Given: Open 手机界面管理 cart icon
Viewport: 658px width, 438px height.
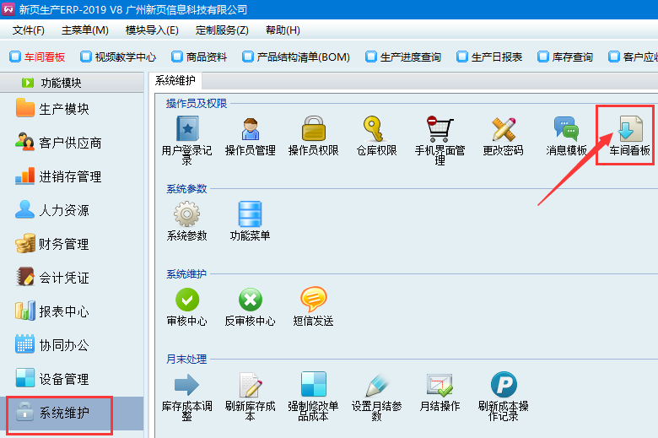Looking at the screenshot, I should pyautogui.click(x=440, y=129).
